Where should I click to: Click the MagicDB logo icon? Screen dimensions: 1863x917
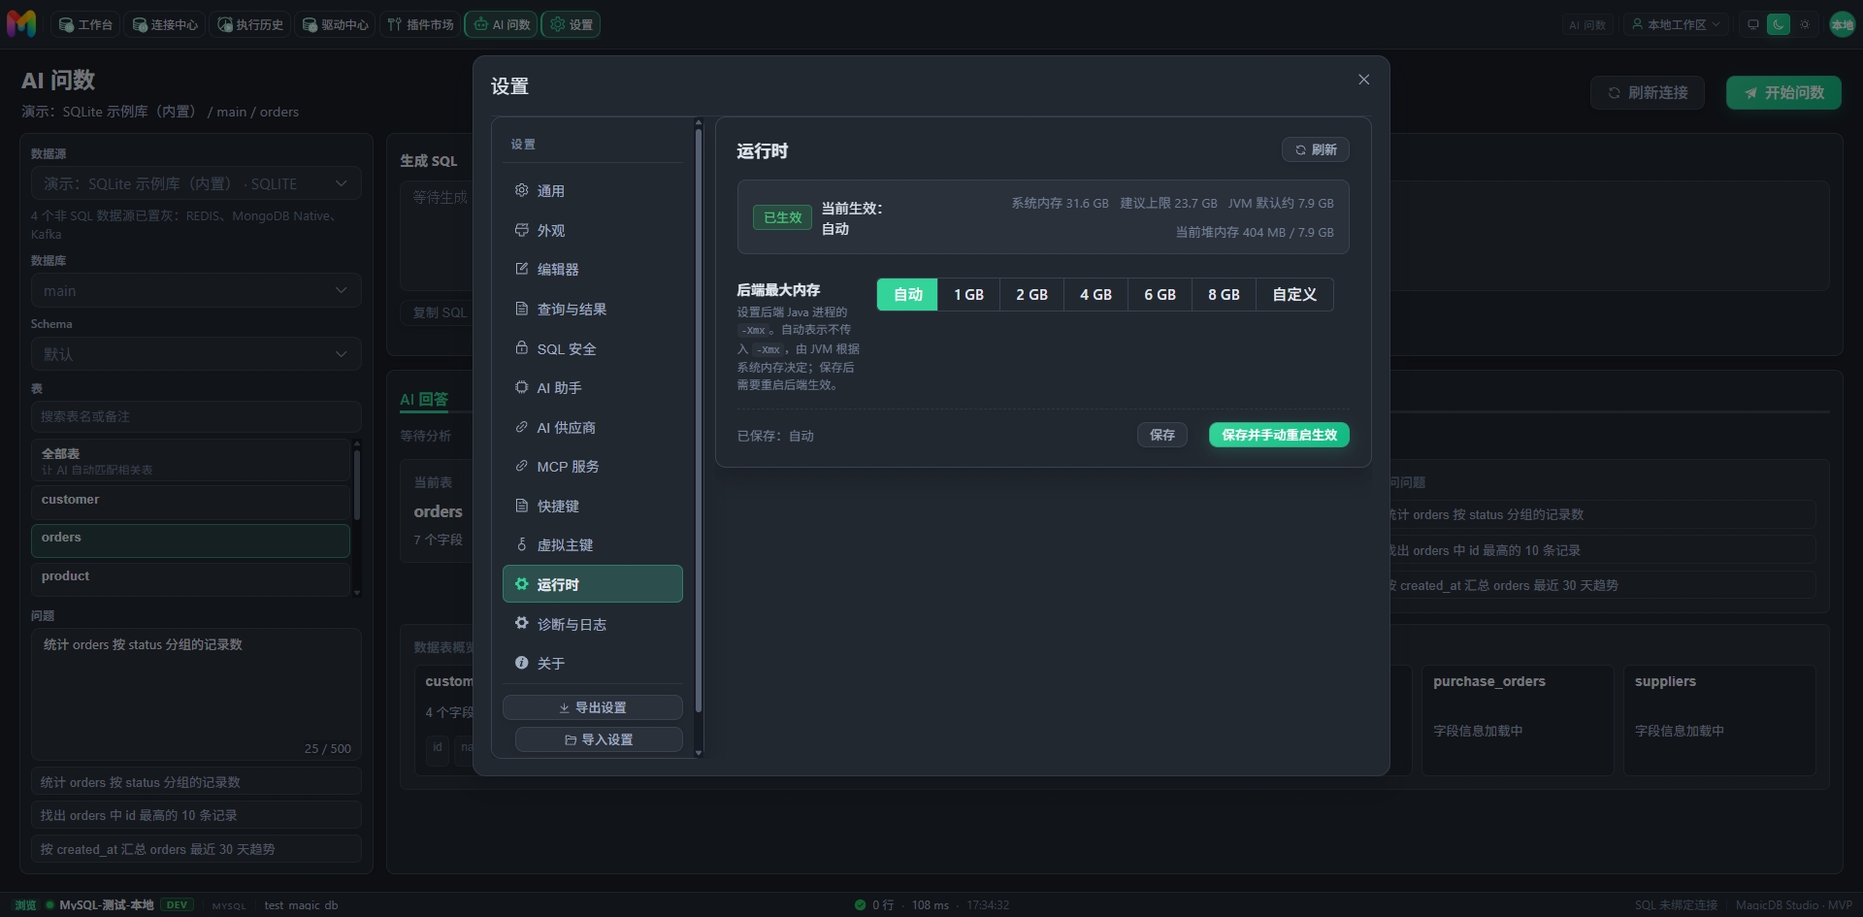pyautogui.click(x=21, y=24)
